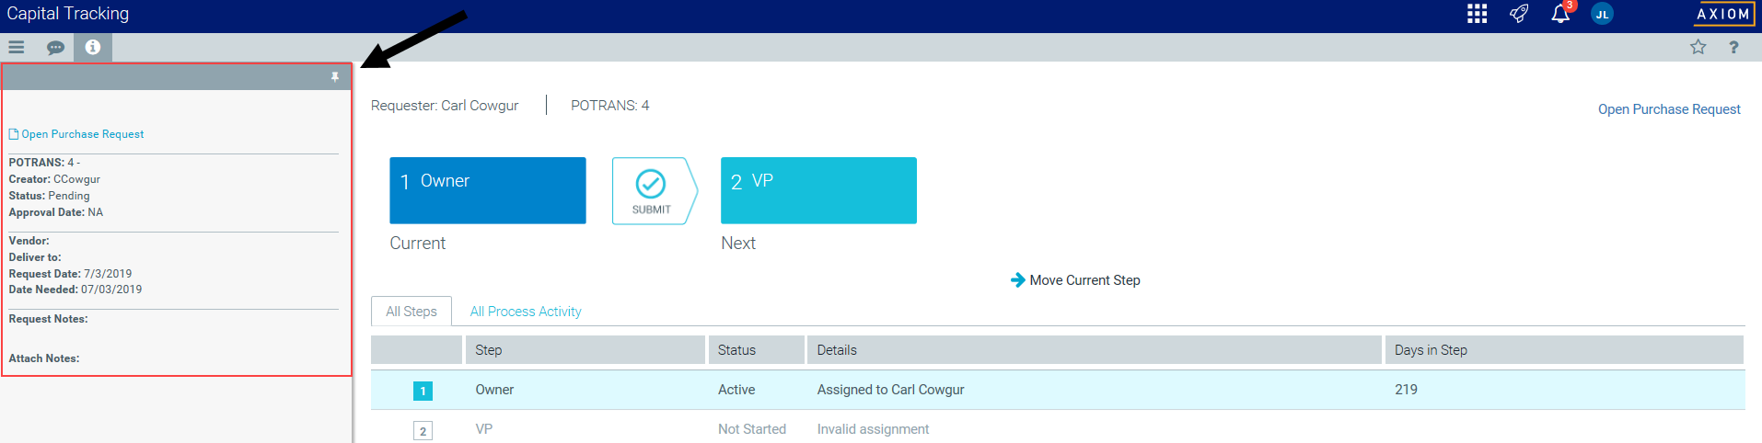The width and height of the screenshot is (1762, 443).
Task: Open the apps grid launcher
Action: (x=1477, y=14)
